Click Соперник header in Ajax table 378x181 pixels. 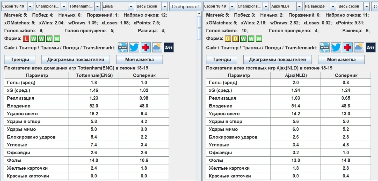[x=346, y=75]
